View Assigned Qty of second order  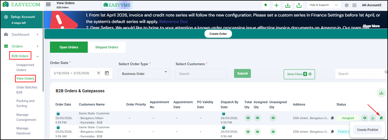click(x=257, y=132)
